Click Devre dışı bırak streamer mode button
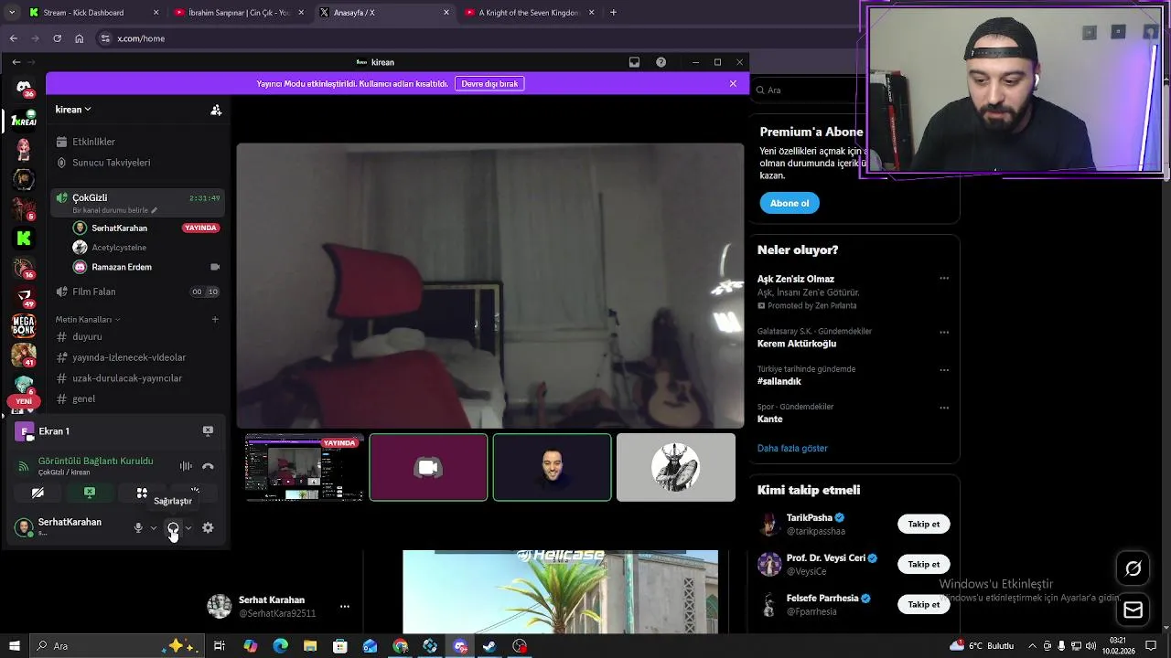Viewport: 1171px width, 658px height. (x=489, y=83)
